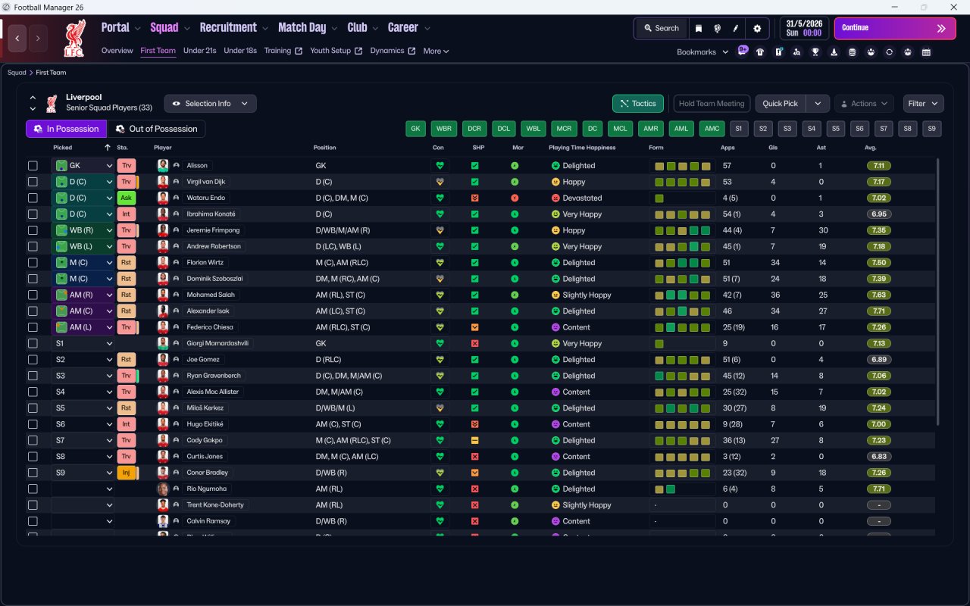The image size is (970, 606).
Task: Open the S1 picked dropdown for Mamardashvili
Action: (x=83, y=343)
